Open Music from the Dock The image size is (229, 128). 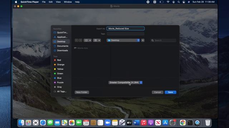[143, 123]
